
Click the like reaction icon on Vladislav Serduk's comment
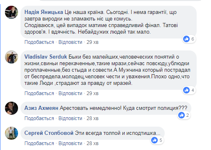click(186, 90)
